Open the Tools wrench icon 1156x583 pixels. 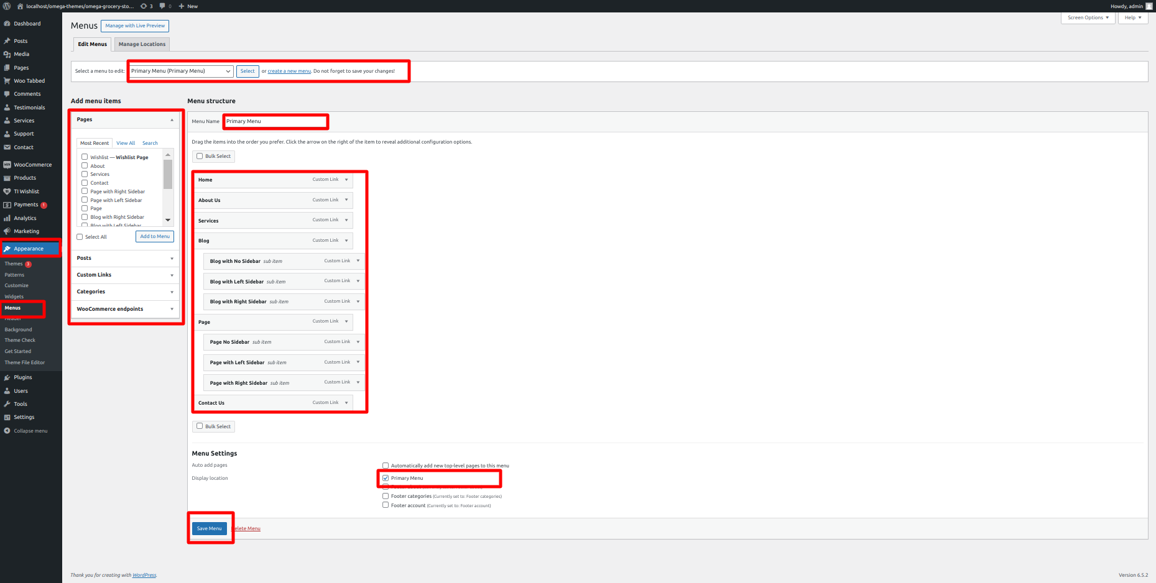point(7,404)
